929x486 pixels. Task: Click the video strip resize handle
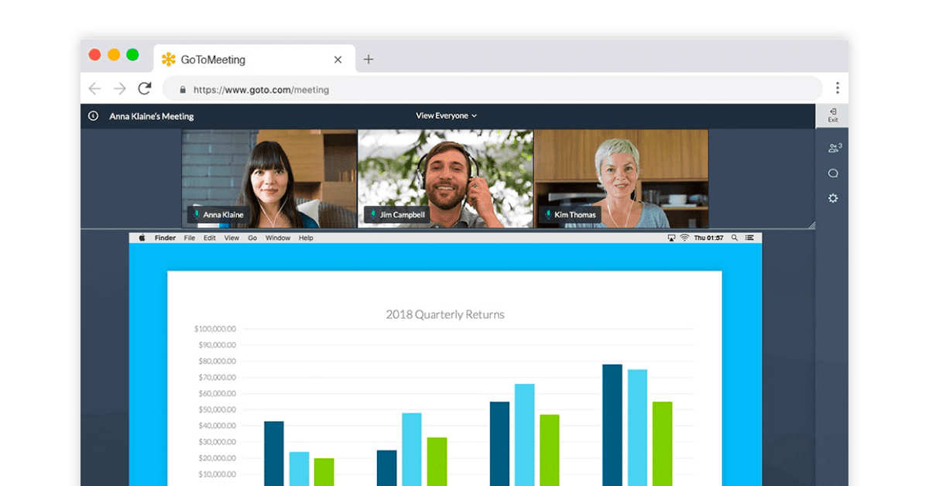tap(811, 225)
